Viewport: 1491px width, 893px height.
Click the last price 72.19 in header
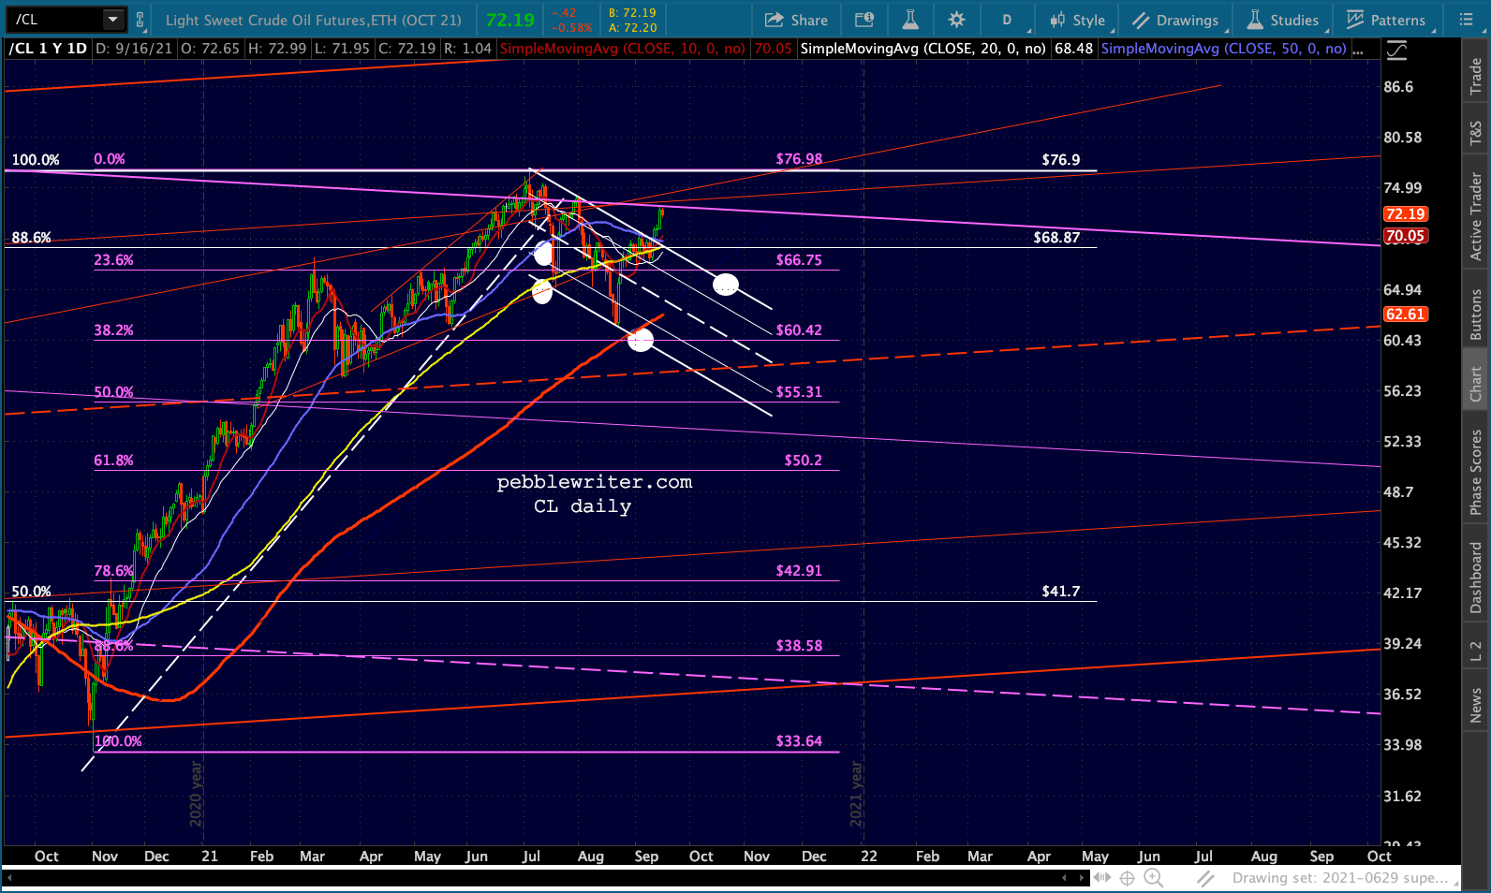(x=510, y=20)
